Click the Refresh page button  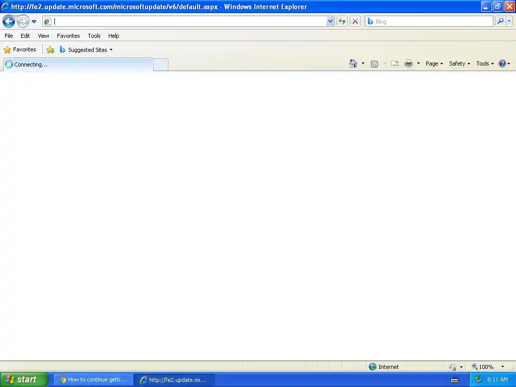[x=342, y=21]
